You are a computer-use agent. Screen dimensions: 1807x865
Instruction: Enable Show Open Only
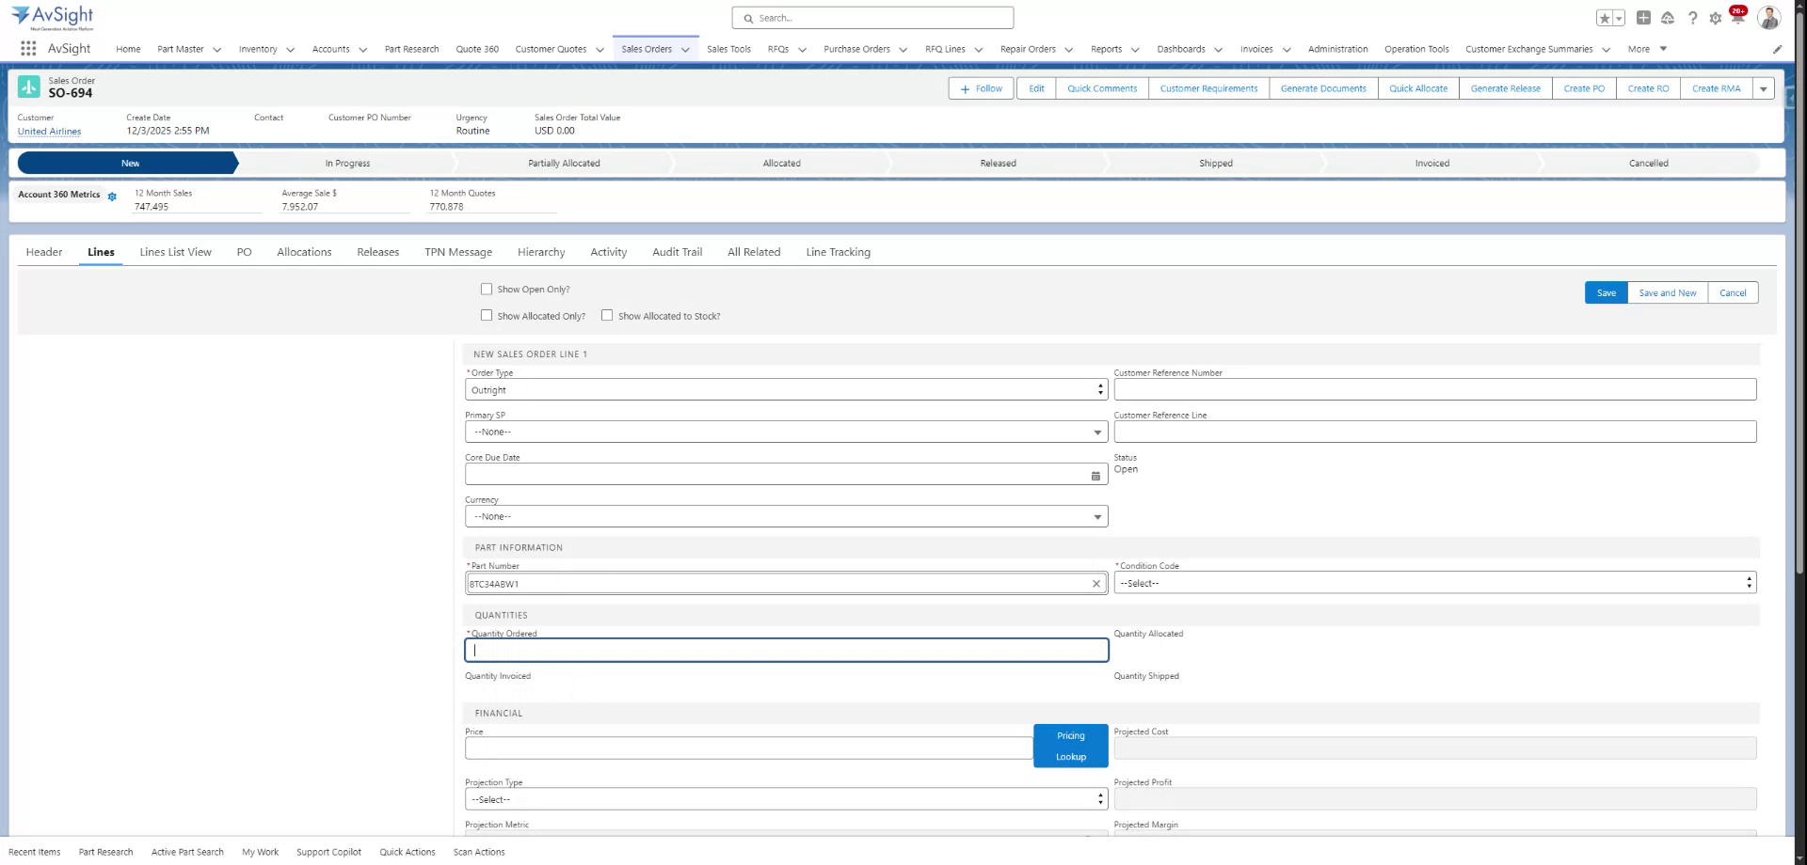pos(487,289)
